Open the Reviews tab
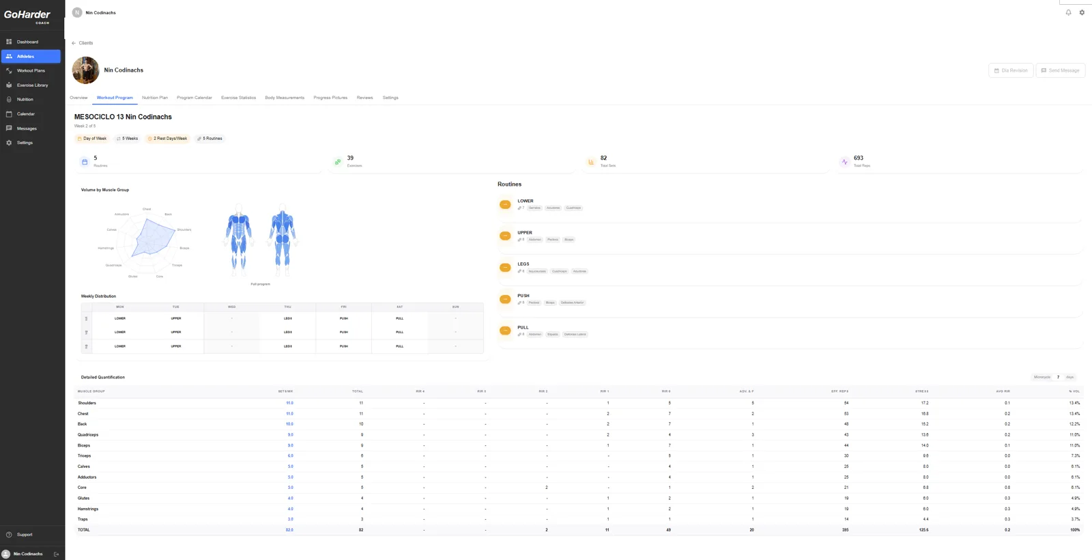 point(364,98)
